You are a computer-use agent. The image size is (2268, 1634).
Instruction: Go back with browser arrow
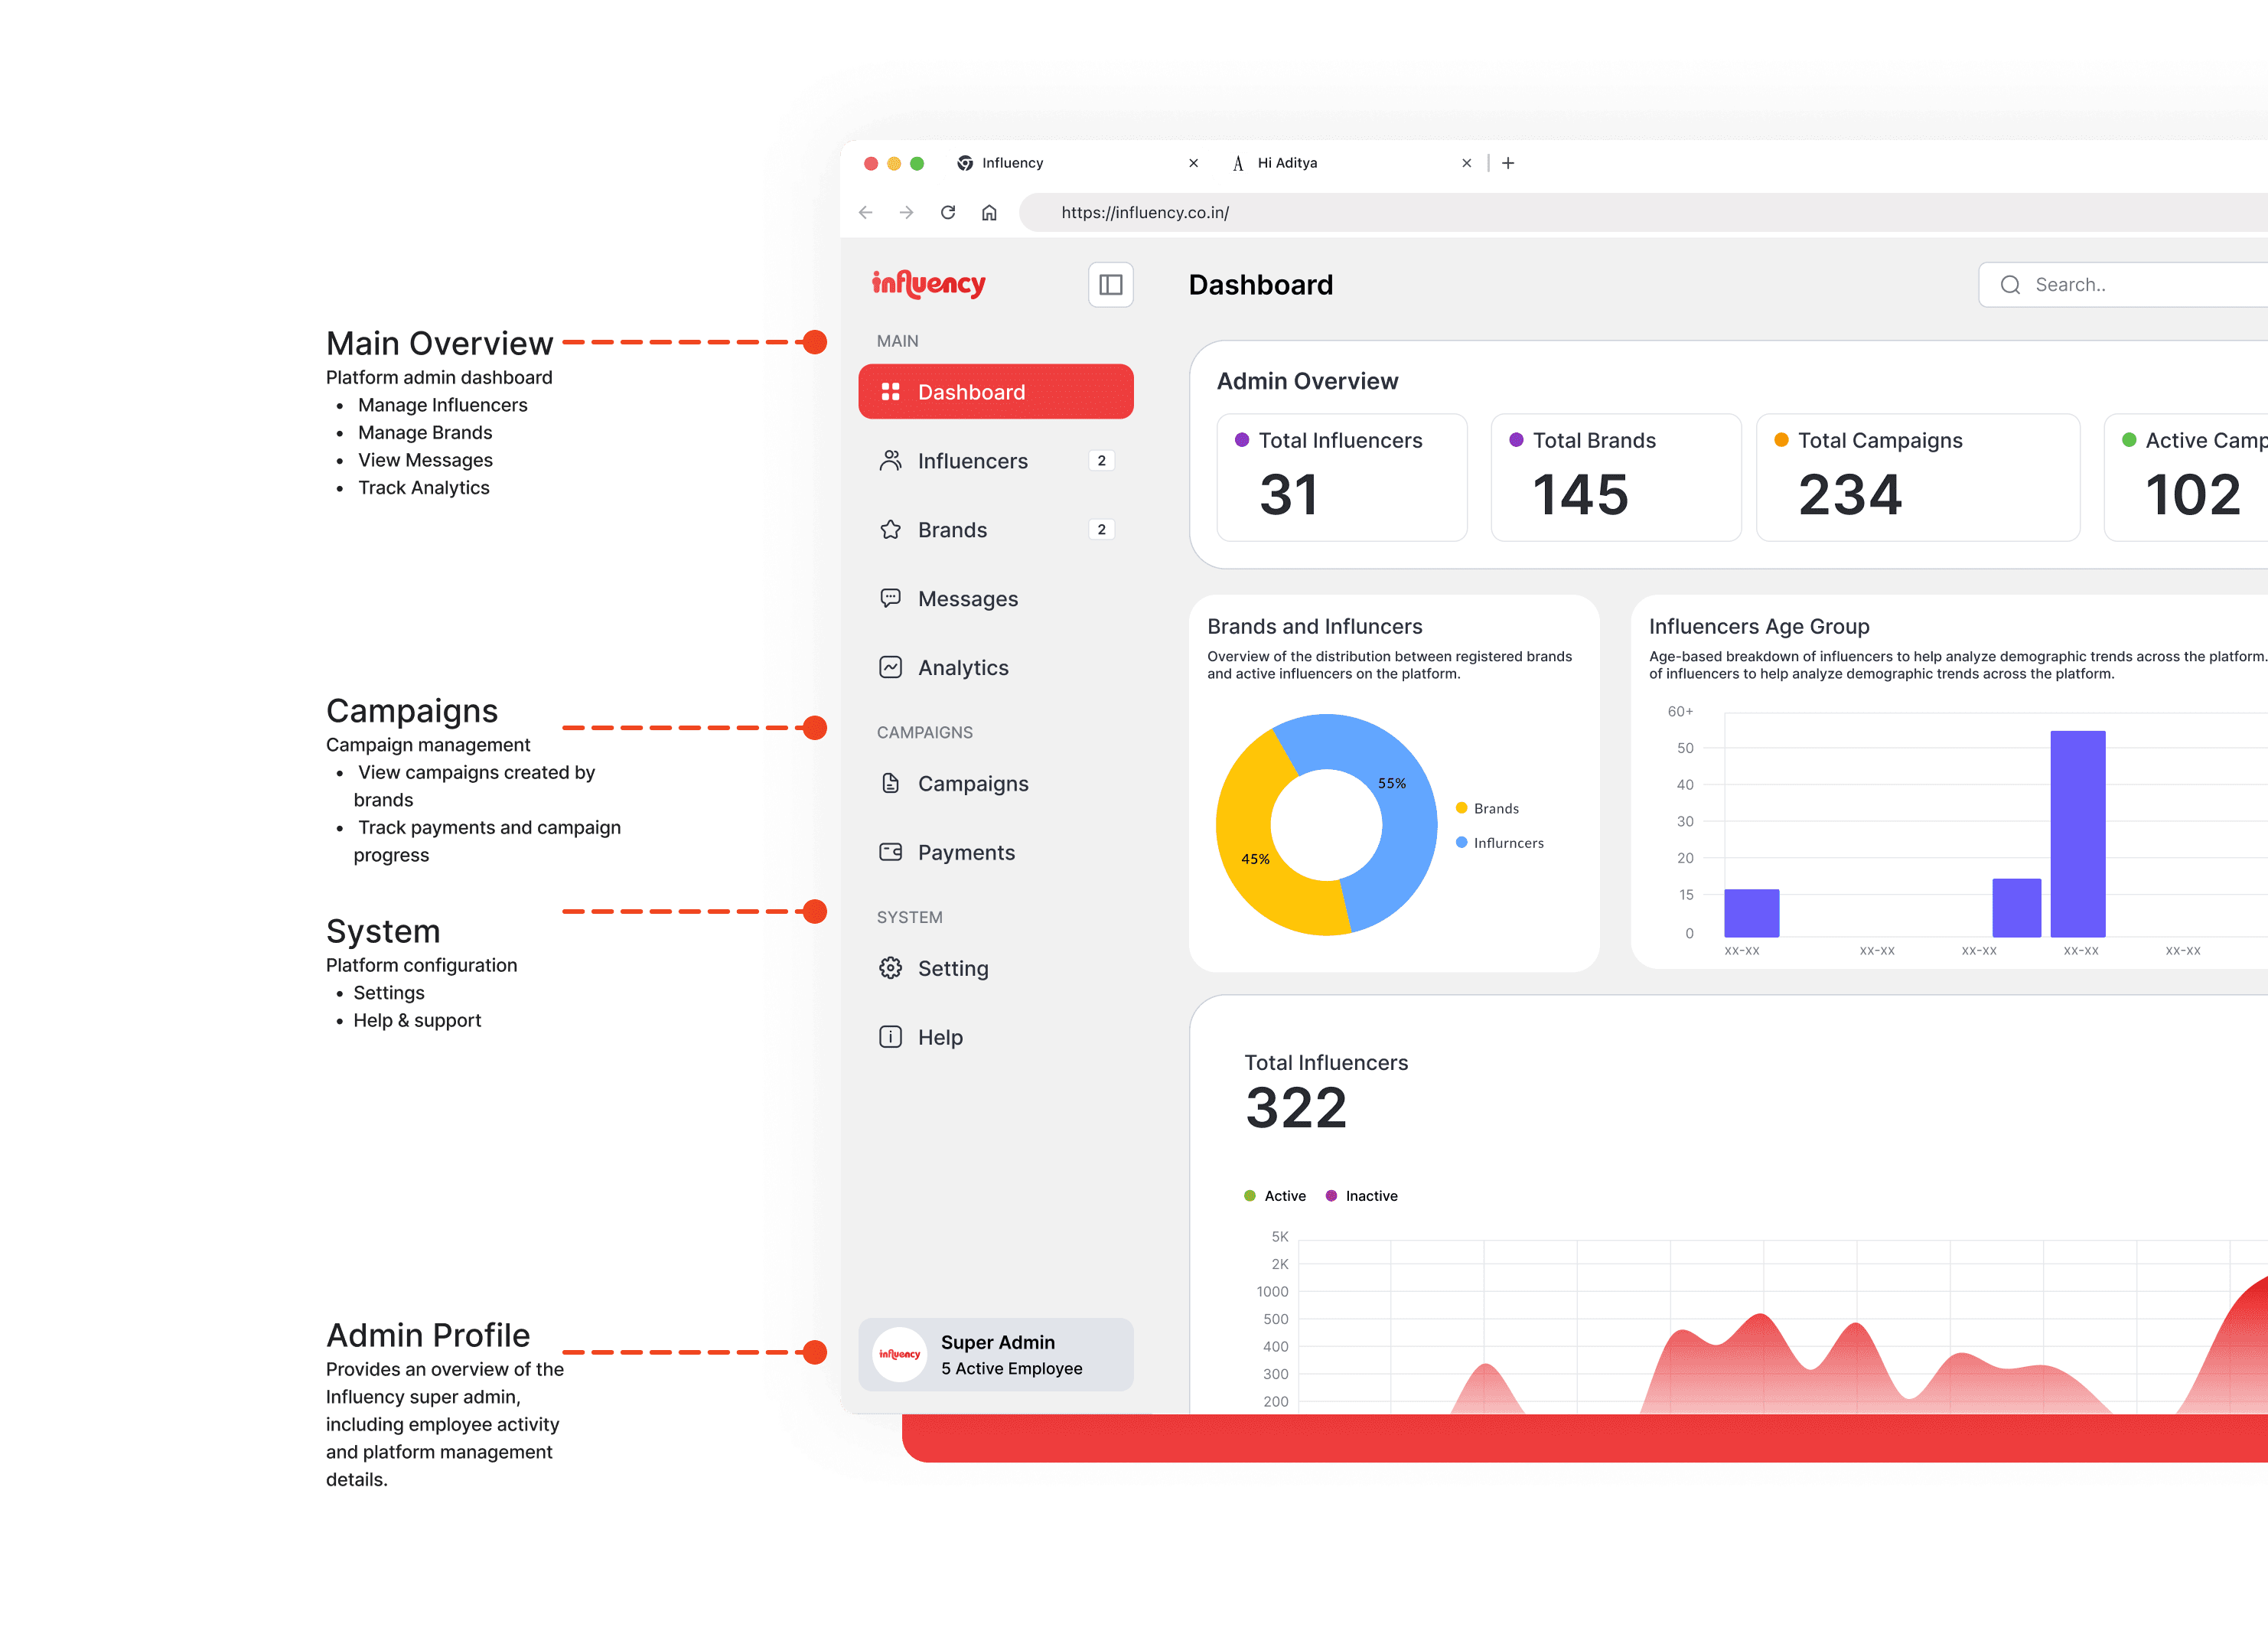point(866,212)
